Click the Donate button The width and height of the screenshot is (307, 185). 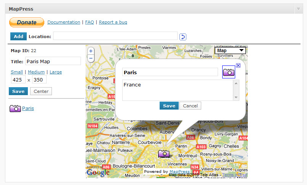coord(27,22)
